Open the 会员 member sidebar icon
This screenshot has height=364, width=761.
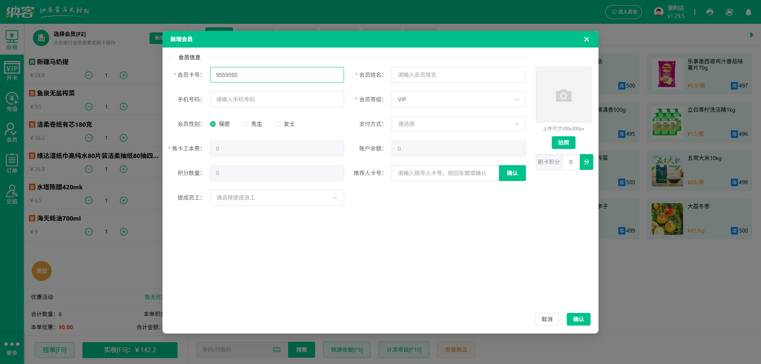pos(12,133)
